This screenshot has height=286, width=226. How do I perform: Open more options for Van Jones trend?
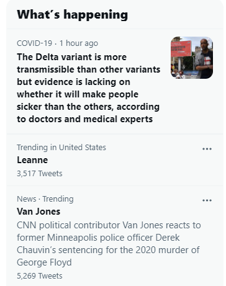(207, 200)
